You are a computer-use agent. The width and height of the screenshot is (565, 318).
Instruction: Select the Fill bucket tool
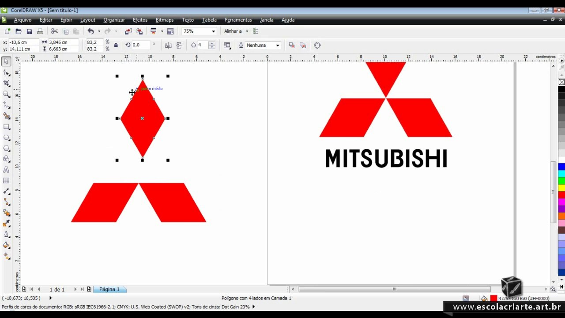pos(6,245)
